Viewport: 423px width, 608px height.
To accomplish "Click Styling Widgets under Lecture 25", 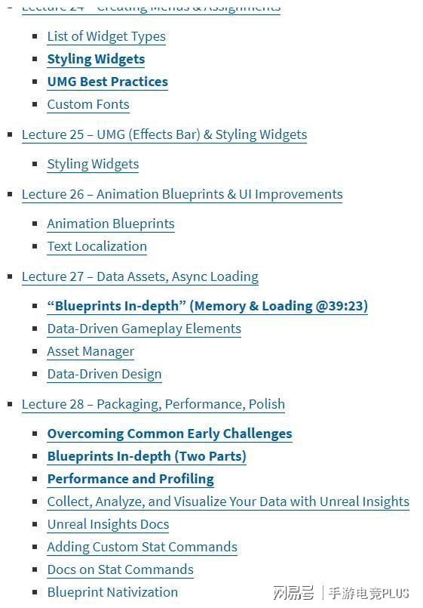I will 93,164.
